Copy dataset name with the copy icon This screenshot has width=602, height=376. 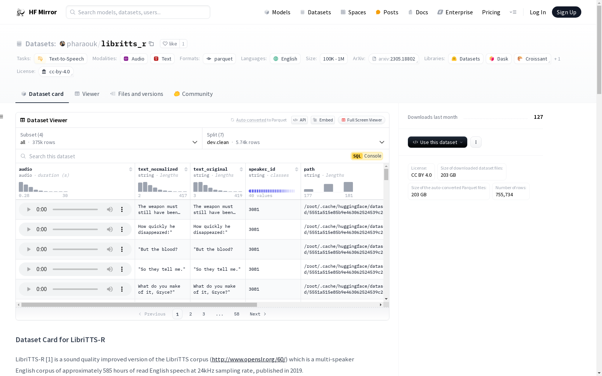click(x=151, y=44)
